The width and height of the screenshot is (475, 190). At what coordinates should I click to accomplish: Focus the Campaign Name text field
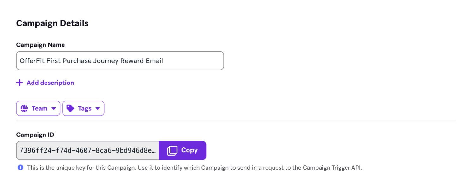[189, 61]
